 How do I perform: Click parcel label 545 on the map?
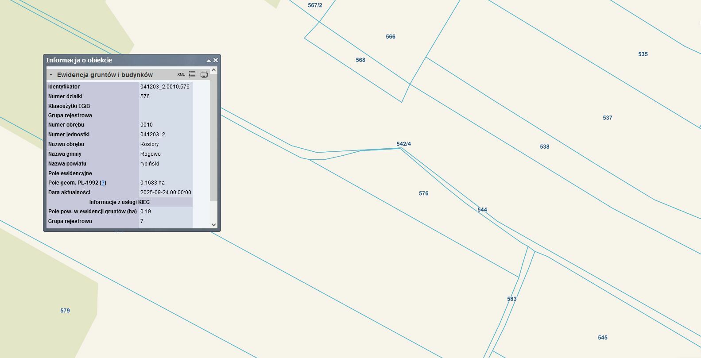[603, 338]
